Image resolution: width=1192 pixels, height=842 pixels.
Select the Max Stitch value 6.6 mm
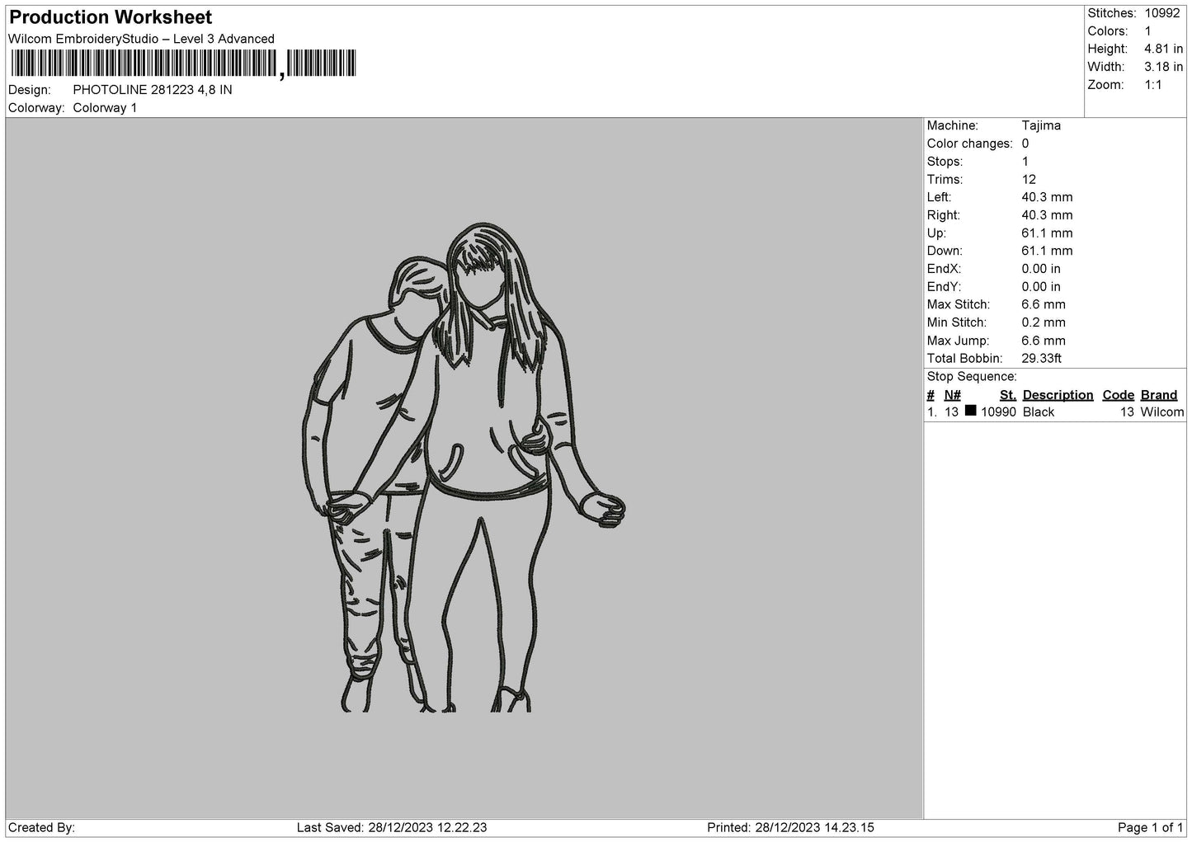tap(1044, 304)
